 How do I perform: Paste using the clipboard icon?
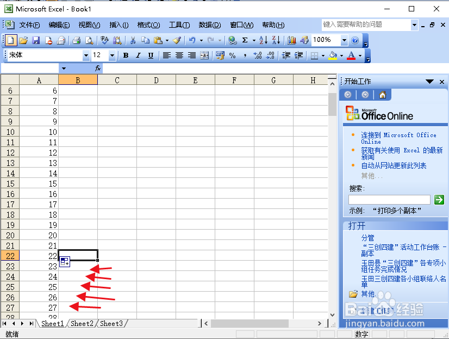coord(158,40)
